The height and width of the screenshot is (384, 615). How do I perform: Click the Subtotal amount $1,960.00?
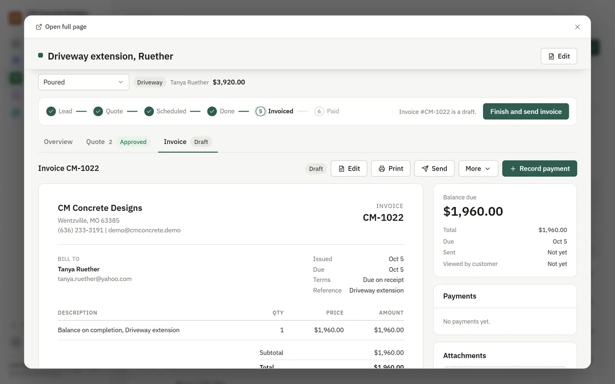click(389, 352)
